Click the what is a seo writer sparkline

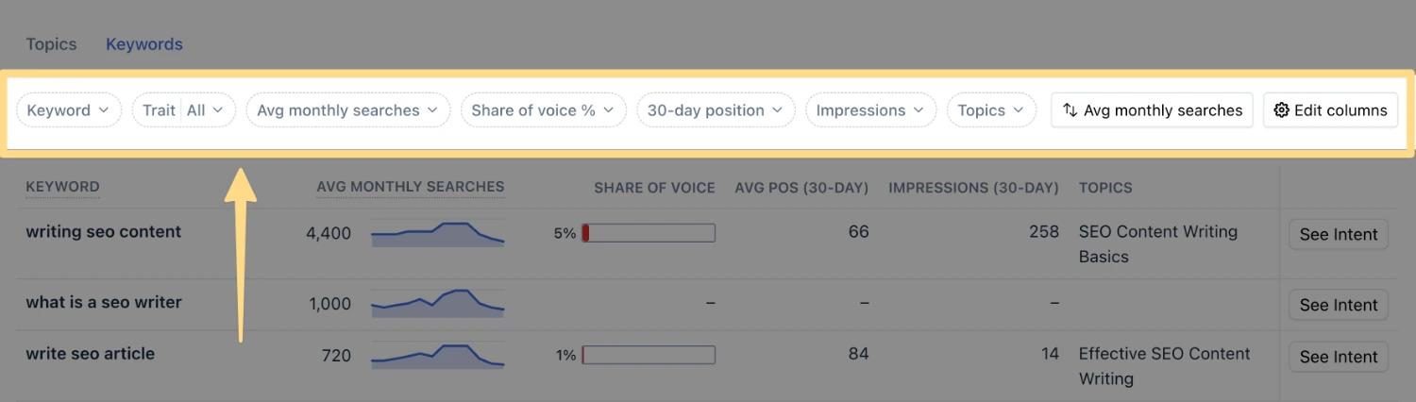[437, 303]
